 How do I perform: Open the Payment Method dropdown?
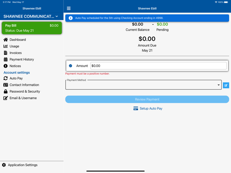coord(144,85)
